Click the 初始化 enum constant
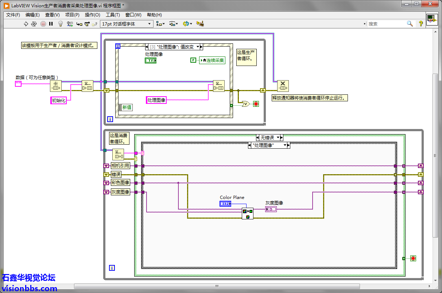 [59, 101]
